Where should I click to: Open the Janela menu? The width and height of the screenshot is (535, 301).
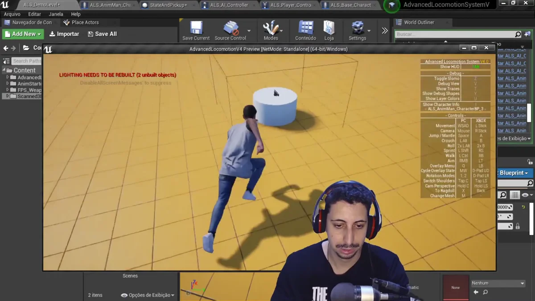point(56,14)
